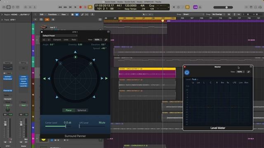Toggle the Flex show/hide button
This screenshot has width=264, height=148.
(87, 15)
